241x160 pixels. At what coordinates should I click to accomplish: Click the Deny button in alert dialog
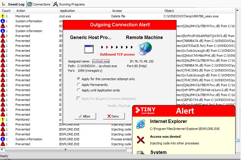coord(114,116)
